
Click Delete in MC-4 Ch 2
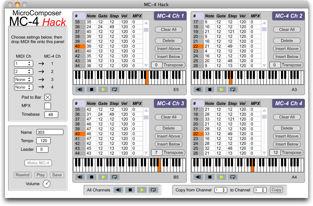coord(287,41)
